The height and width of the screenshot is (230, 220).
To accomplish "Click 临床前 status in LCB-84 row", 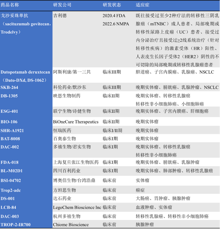I will tap(109, 207).
